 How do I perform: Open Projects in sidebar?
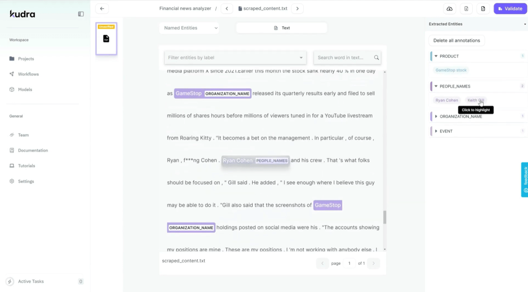tap(26, 59)
